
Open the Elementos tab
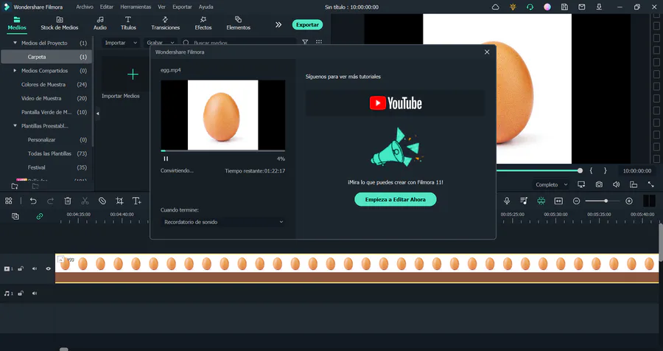click(239, 24)
